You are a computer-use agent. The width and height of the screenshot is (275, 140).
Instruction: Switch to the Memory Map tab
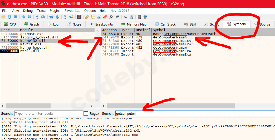click(x=134, y=24)
